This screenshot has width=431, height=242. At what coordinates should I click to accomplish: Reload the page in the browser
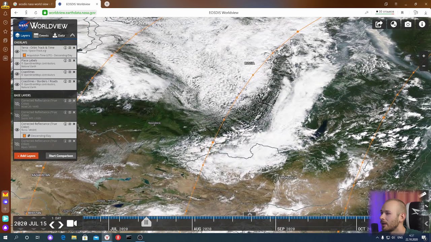click(36, 12)
